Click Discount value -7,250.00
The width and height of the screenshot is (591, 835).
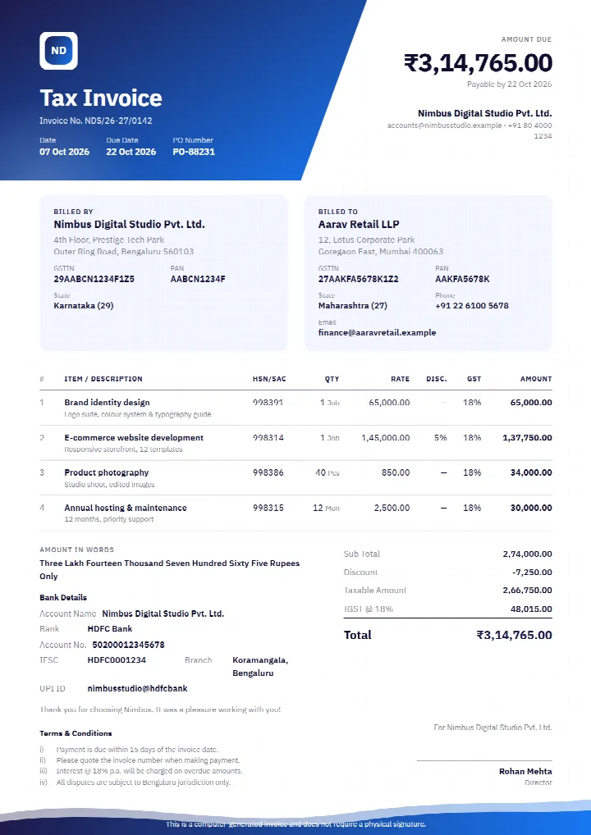coord(532,573)
